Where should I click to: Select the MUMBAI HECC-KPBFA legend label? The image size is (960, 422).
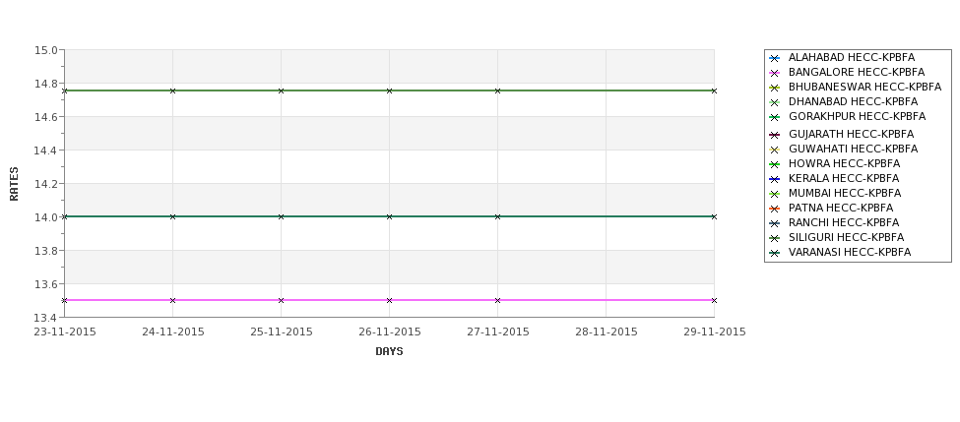tap(845, 193)
